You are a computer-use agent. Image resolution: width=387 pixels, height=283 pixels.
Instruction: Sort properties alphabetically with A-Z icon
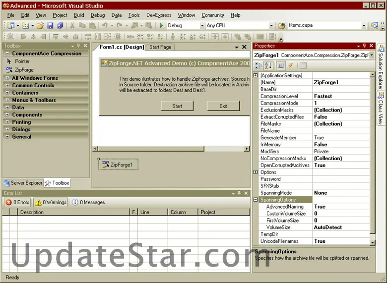(268, 65)
